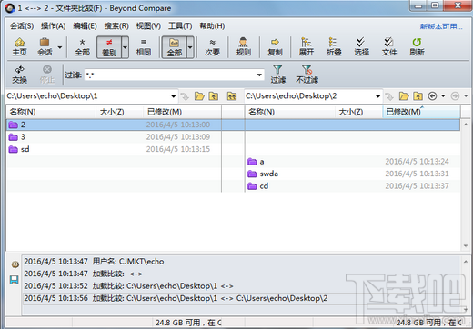This screenshot has height=329, width=473.
Task: Expand the 过滤 filter pattern dropdown
Action: pyautogui.click(x=259, y=75)
